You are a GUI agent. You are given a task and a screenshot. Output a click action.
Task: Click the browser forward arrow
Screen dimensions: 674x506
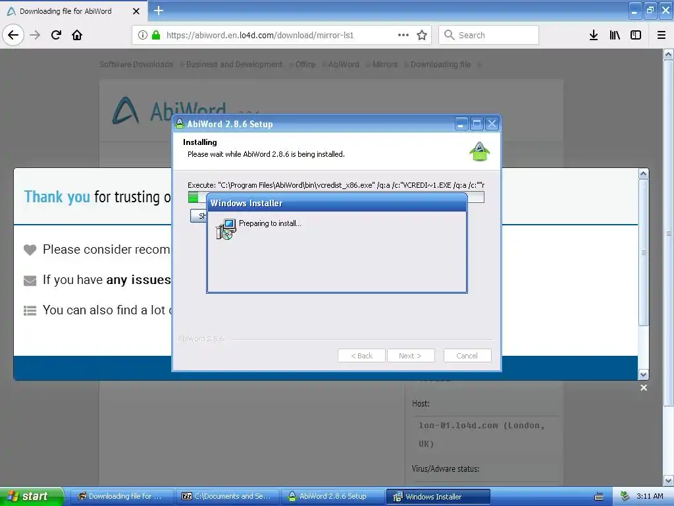(35, 35)
